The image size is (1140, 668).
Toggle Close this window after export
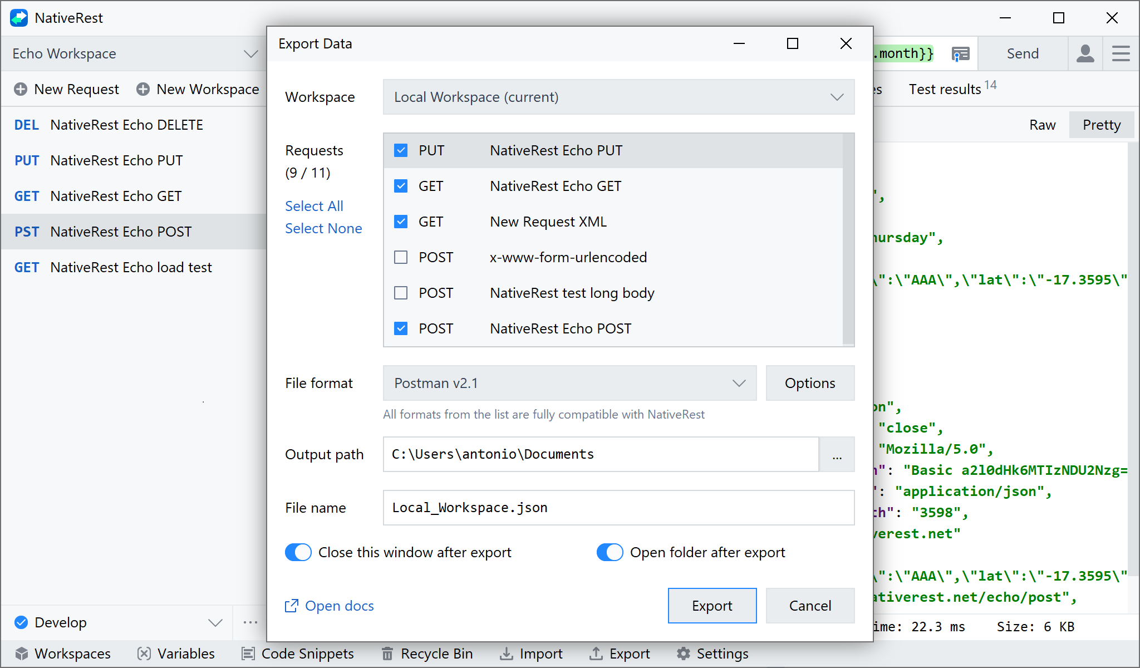(298, 552)
